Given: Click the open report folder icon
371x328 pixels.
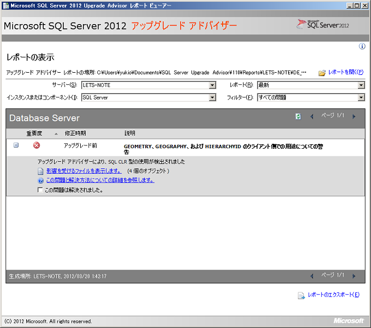Looking at the screenshot, I should [x=322, y=73].
